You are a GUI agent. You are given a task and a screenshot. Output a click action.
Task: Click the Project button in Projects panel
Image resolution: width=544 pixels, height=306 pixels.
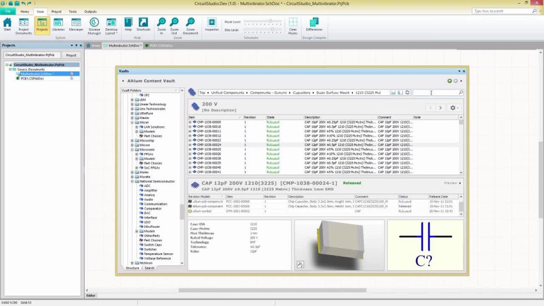click(x=71, y=55)
